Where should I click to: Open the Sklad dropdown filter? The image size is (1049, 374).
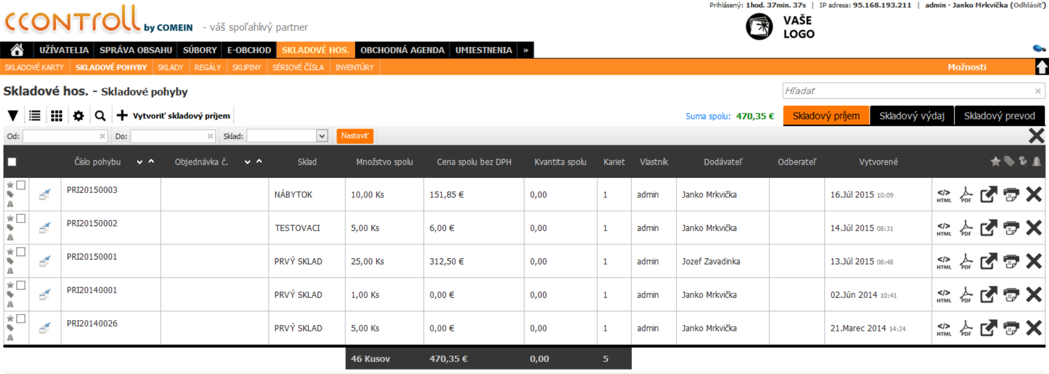[x=322, y=136]
